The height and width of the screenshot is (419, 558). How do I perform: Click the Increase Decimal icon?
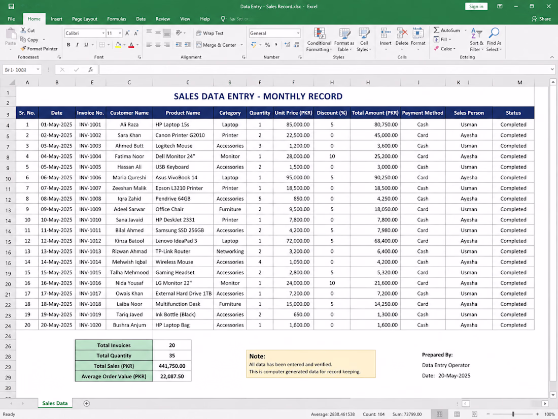tap(287, 45)
